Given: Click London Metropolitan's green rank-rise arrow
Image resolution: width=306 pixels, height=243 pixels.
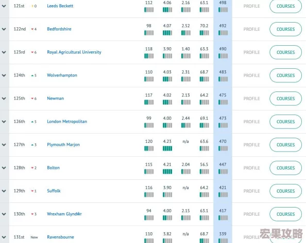Looking at the screenshot, I should click(x=32, y=122).
